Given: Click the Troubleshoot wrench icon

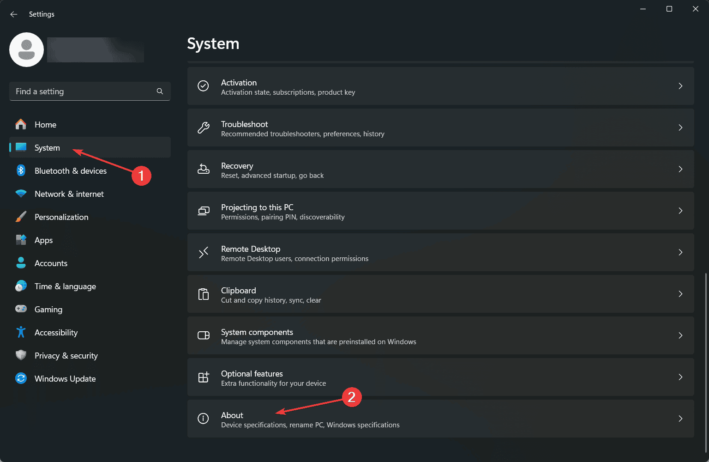Looking at the screenshot, I should click(x=203, y=128).
